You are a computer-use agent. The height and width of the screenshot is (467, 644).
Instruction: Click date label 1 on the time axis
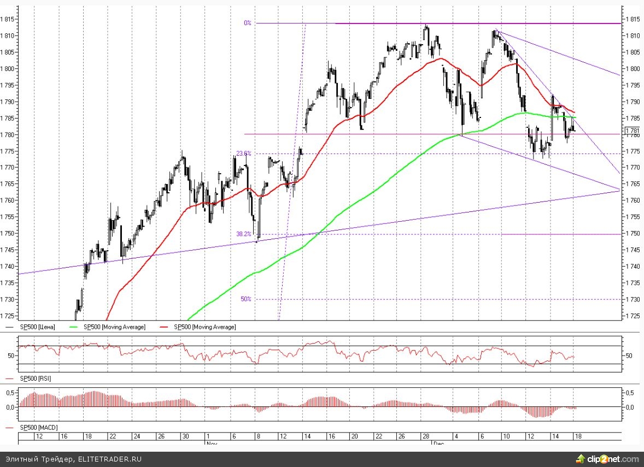(x=208, y=436)
